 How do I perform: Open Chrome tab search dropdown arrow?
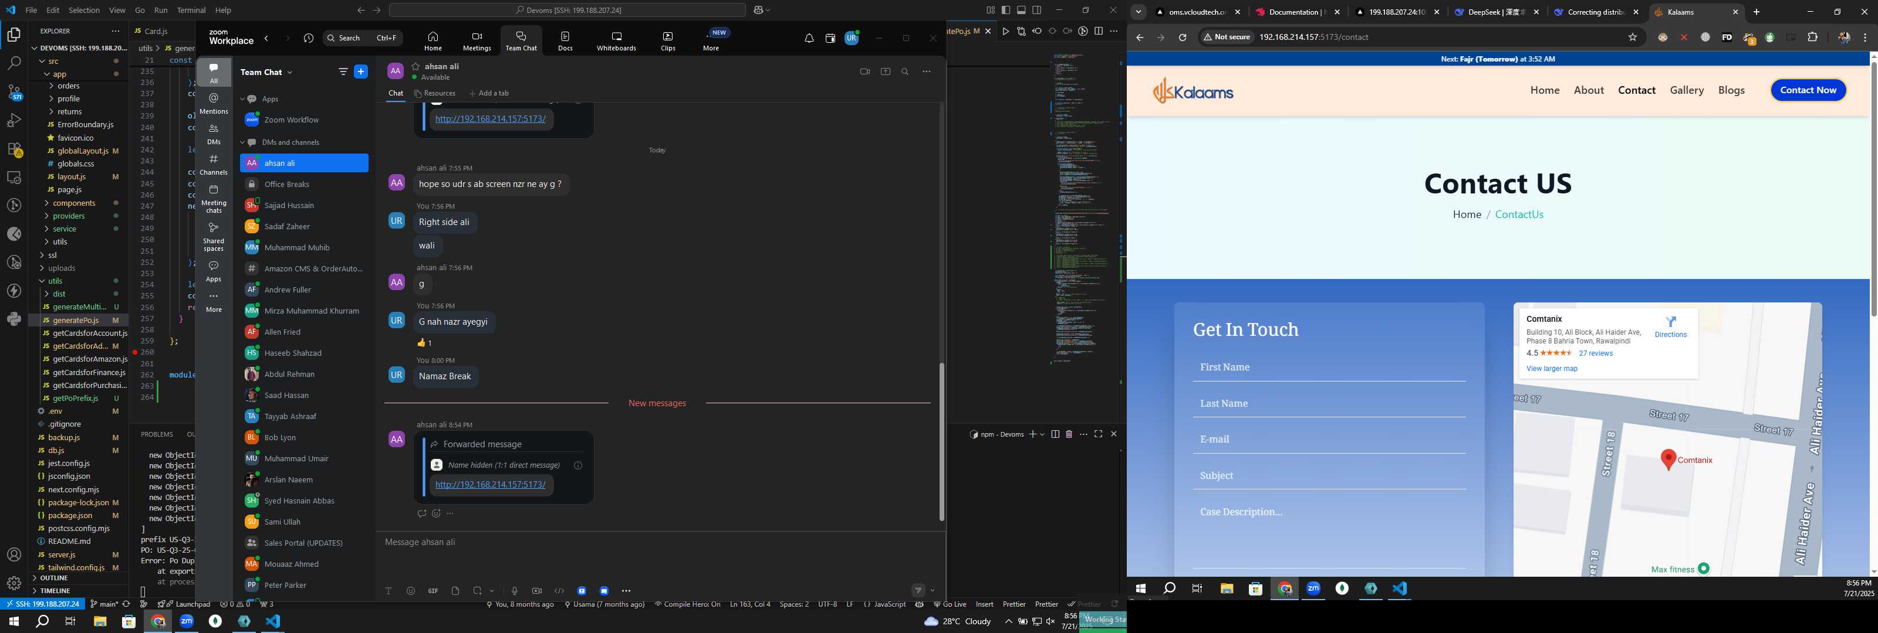[1138, 12]
